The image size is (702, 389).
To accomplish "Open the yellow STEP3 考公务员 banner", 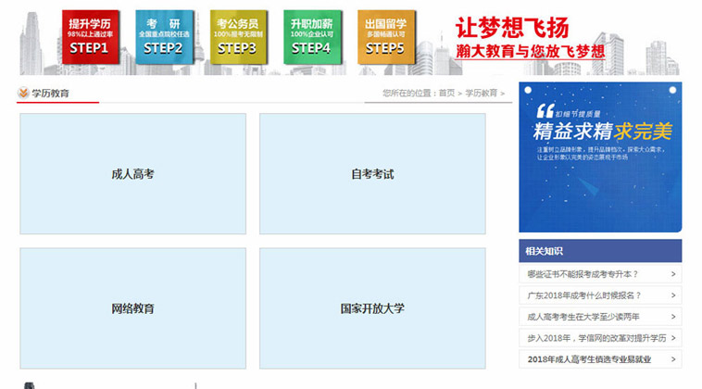I will pyautogui.click(x=237, y=37).
